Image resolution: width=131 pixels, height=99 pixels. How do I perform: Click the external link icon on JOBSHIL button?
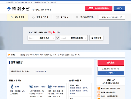[x=121, y=17]
